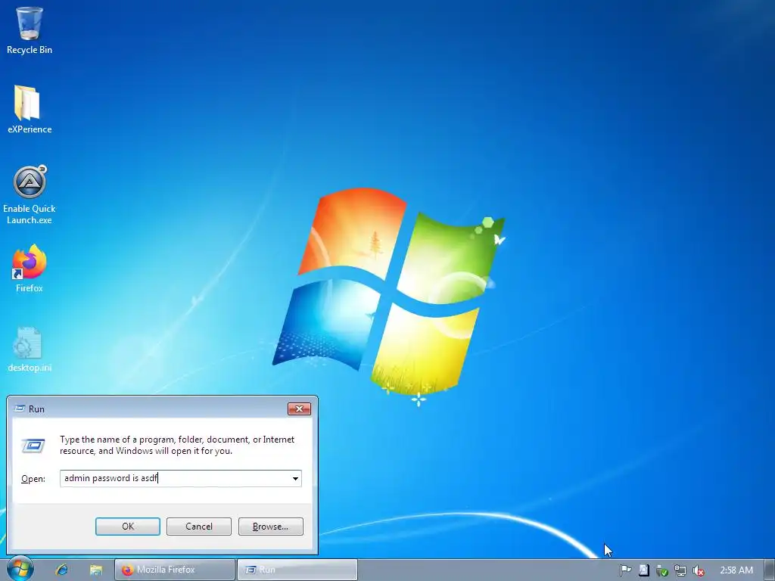Click the 'Type the name of a program' description text
The height and width of the screenshot is (581, 775).
tap(177, 445)
